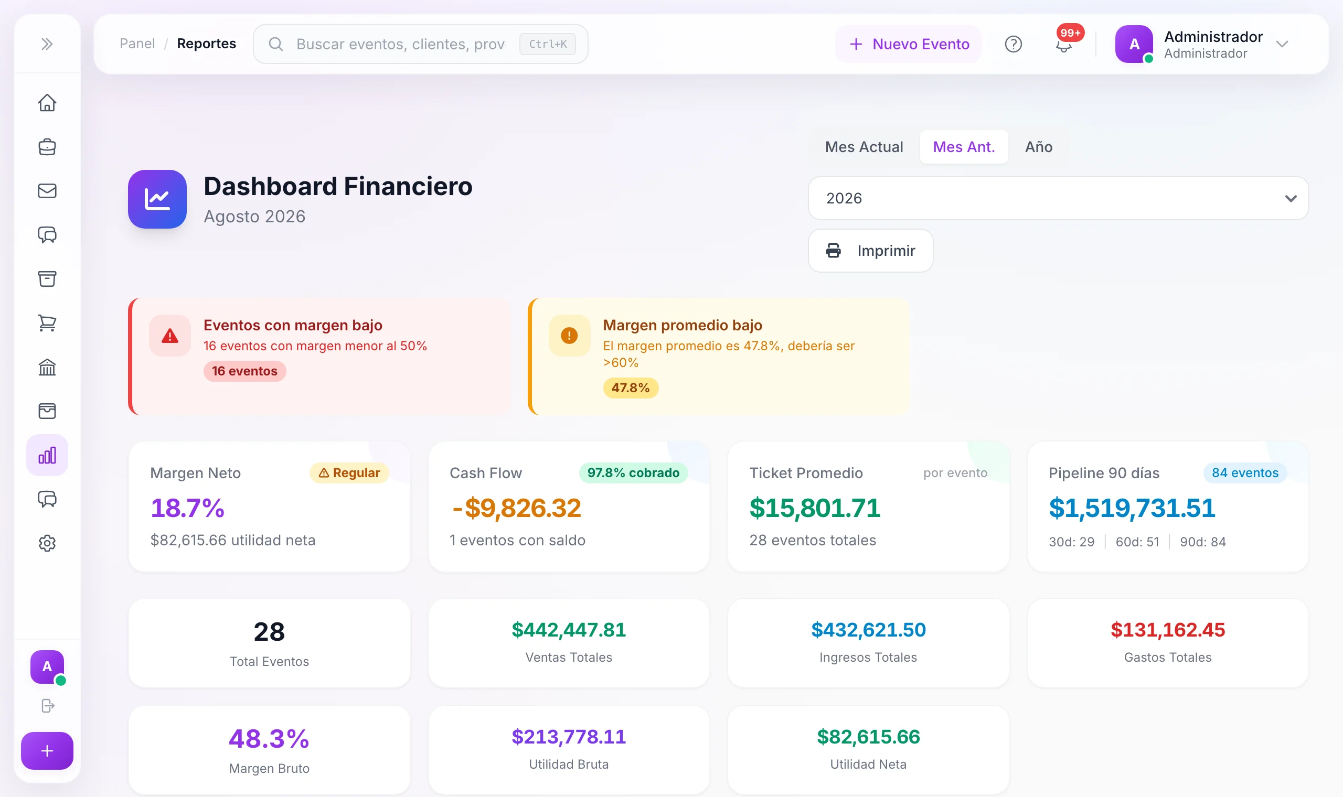Screen dimensions: 1343x797
Task: Click the Dashboard Financiero chart icon
Action: (157, 199)
